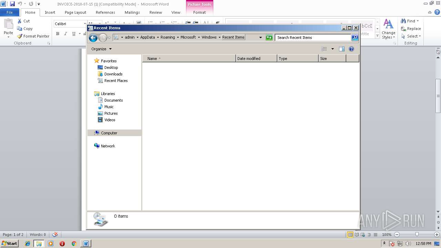Viewport: 441px width, 248px height.
Task: Select the Roaming segment in address path
Action: click(167, 37)
